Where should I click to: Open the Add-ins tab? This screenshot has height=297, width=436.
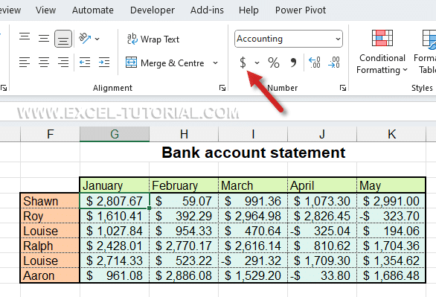207,10
